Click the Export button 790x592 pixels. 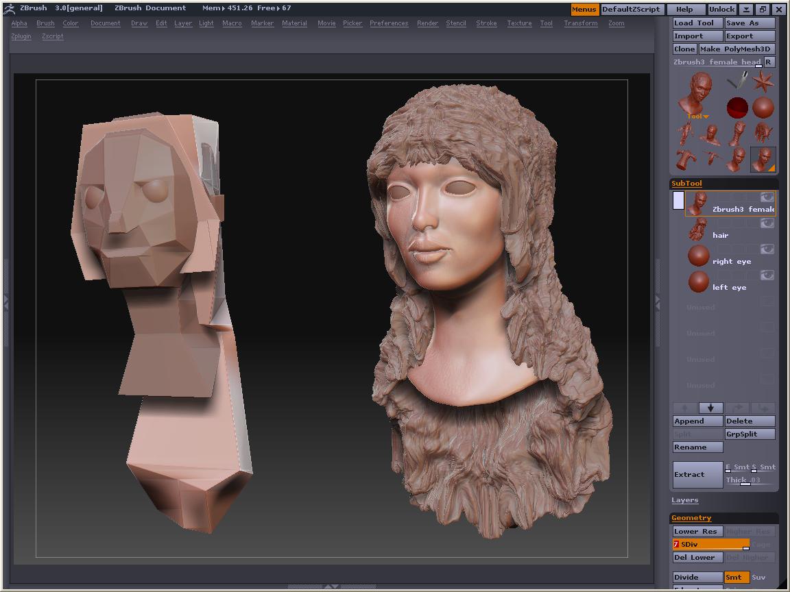coord(750,36)
